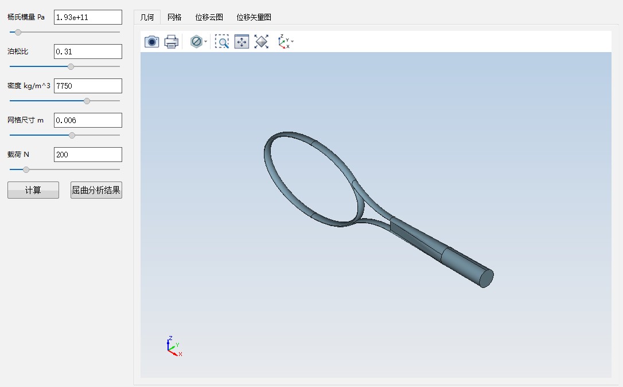The image size is (623, 387).
Task: Click the 载荷 field showing 200
Action: click(x=88, y=155)
